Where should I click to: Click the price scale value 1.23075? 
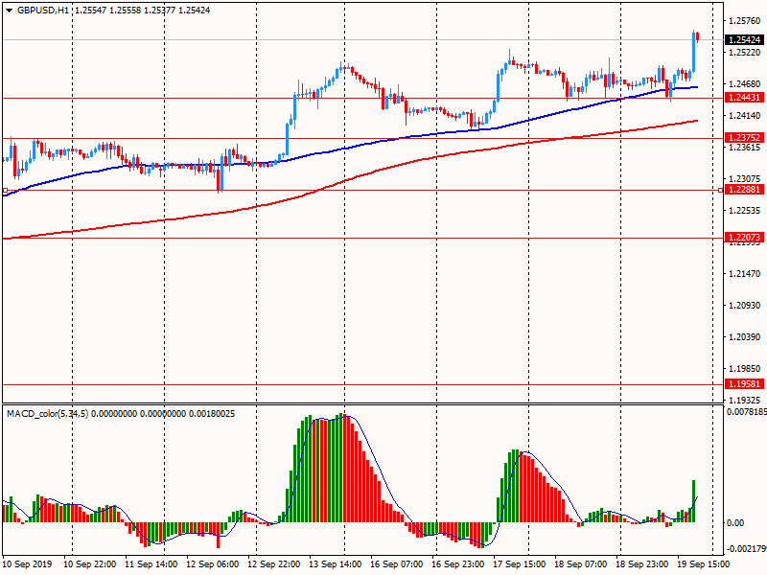pos(745,179)
